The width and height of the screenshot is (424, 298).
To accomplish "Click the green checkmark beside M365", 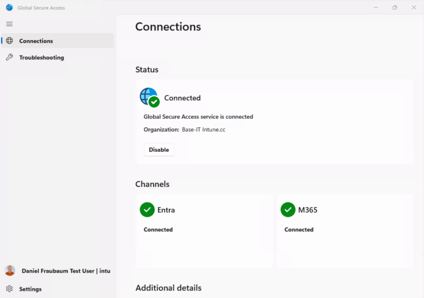I will coord(288,210).
